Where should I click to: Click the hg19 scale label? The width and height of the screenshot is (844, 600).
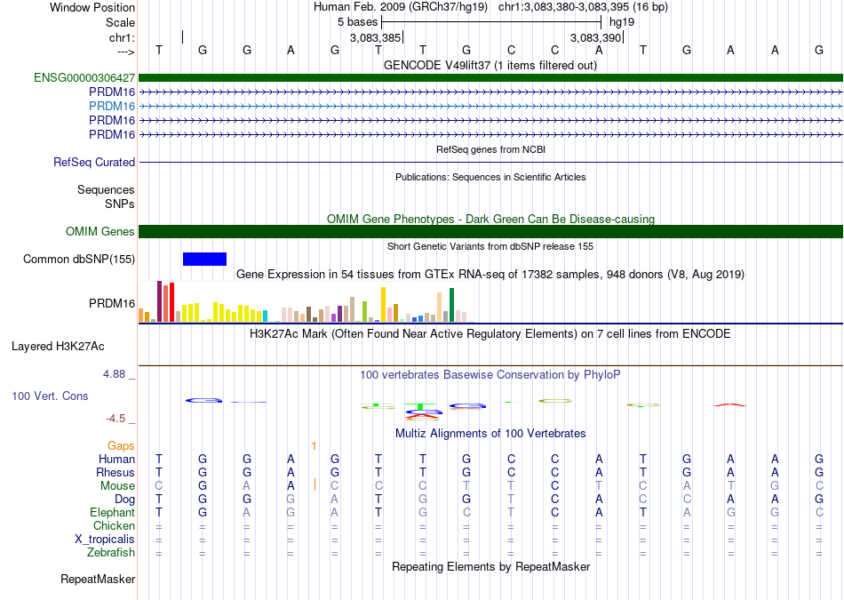point(622,22)
